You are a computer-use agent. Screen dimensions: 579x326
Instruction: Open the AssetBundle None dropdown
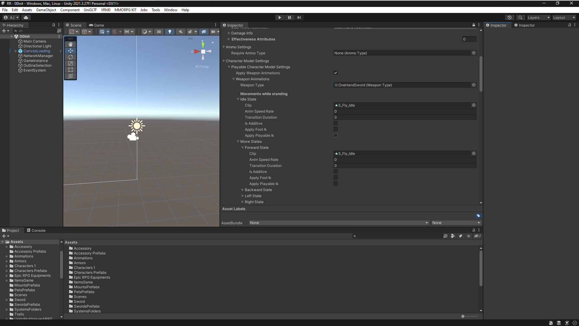point(338,223)
